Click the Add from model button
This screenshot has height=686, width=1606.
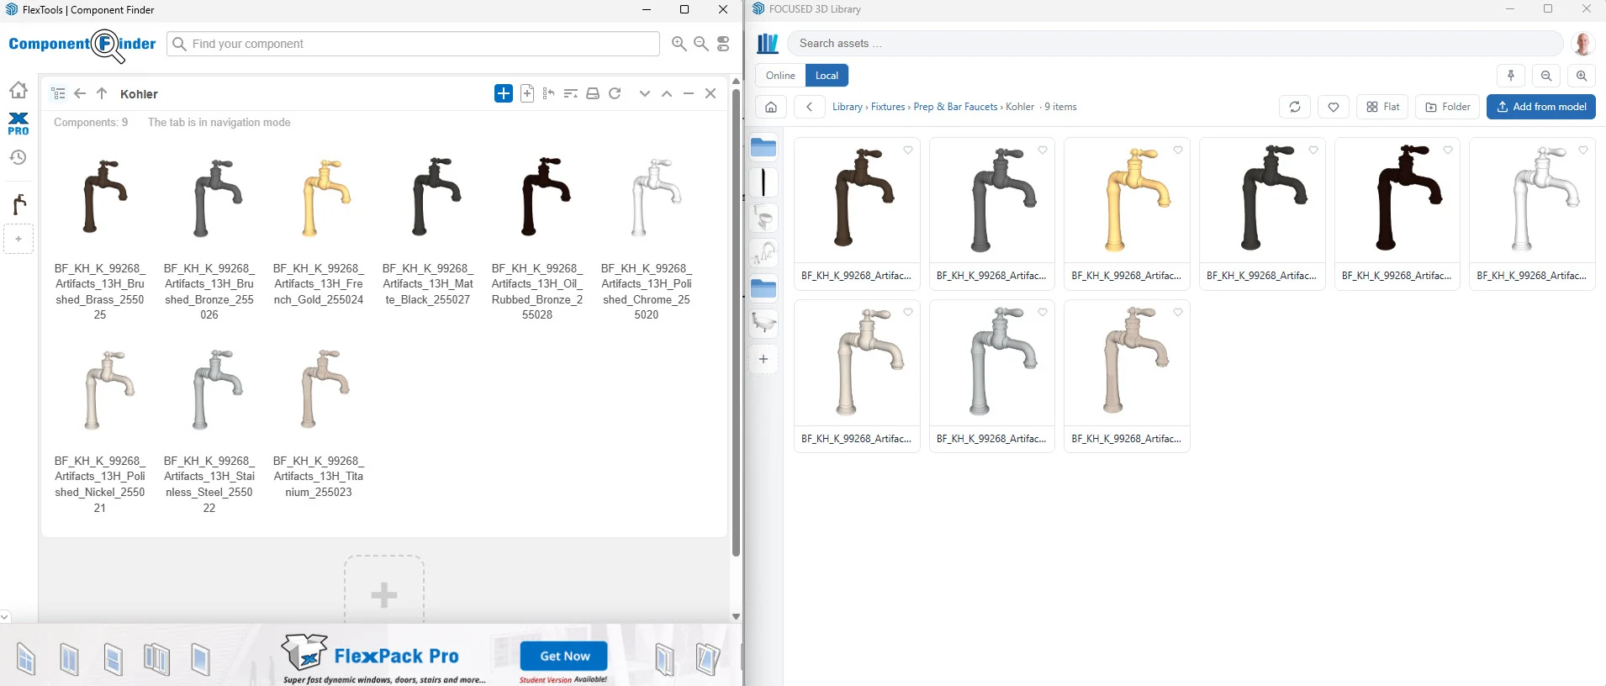coord(1541,107)
